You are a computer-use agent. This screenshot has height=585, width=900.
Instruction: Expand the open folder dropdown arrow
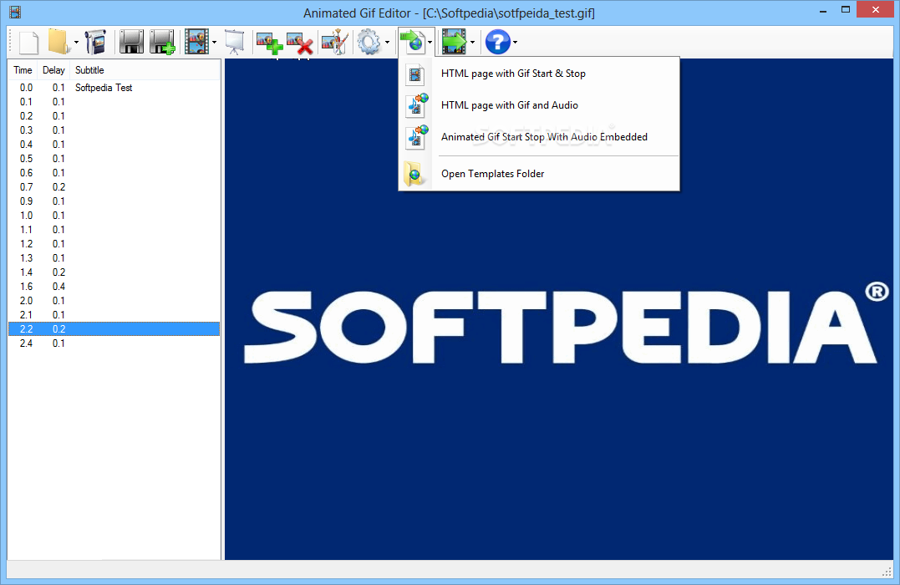click(76, 42)
